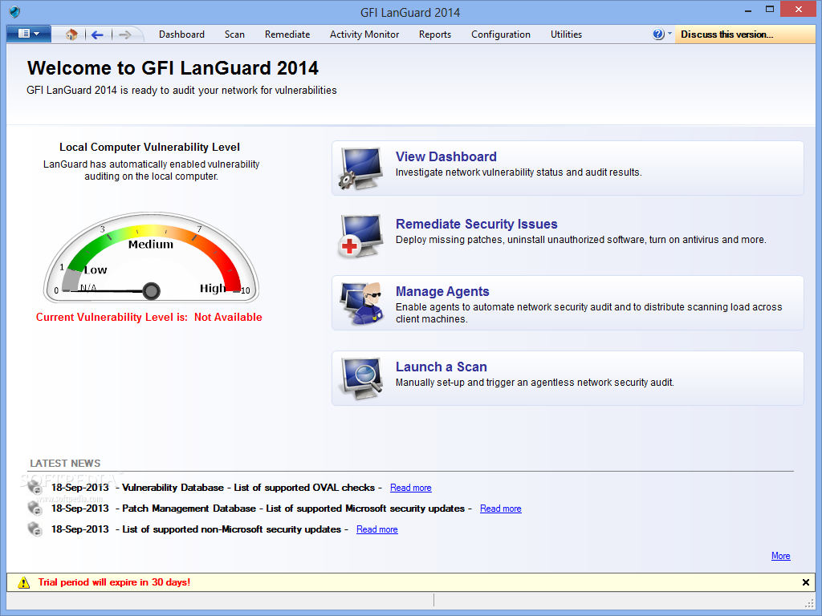822x616 pixels.
Task: Click the 'Discuss this version...' button
Action: coord(745,34)
